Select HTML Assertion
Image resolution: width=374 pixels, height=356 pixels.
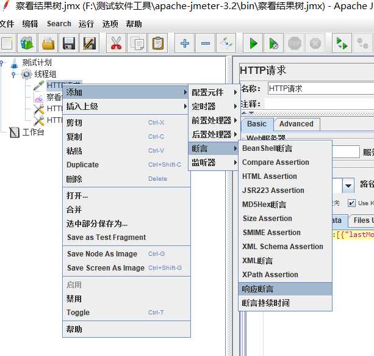pyautogui.click(x=285, y=176)
